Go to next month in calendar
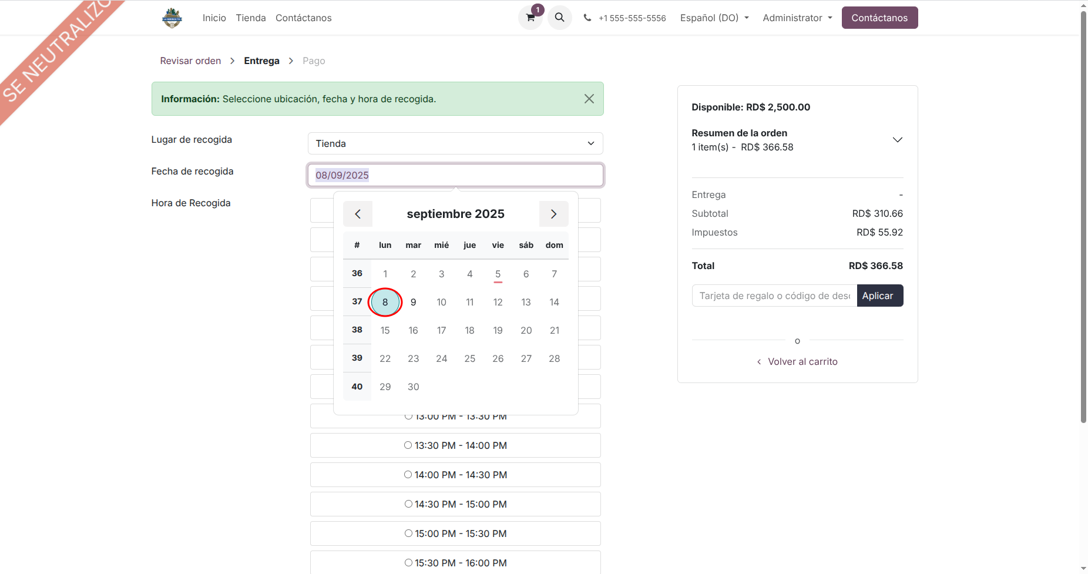This screenshot has height=574, width=1088. (x=553, y=214)
